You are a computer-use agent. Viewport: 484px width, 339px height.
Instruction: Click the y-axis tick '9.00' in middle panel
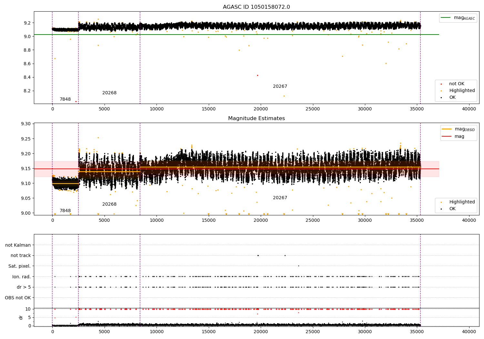tap(26, 213)
